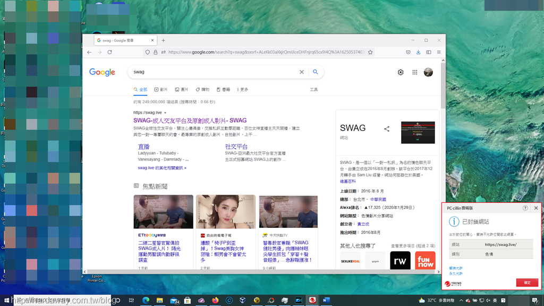Click the SWAG website thumbnail in knowledge panel
This screenshot has height=306, width=544.
pos(418,132)
